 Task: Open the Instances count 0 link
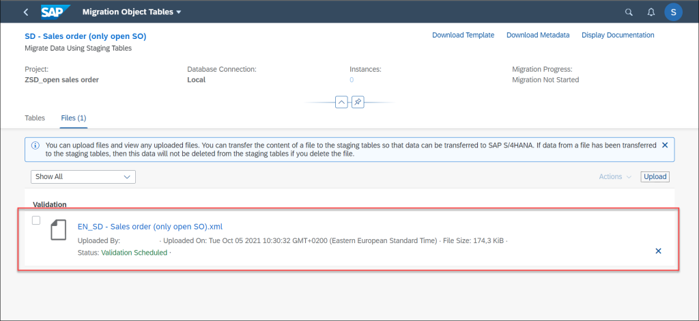(352, 80)
